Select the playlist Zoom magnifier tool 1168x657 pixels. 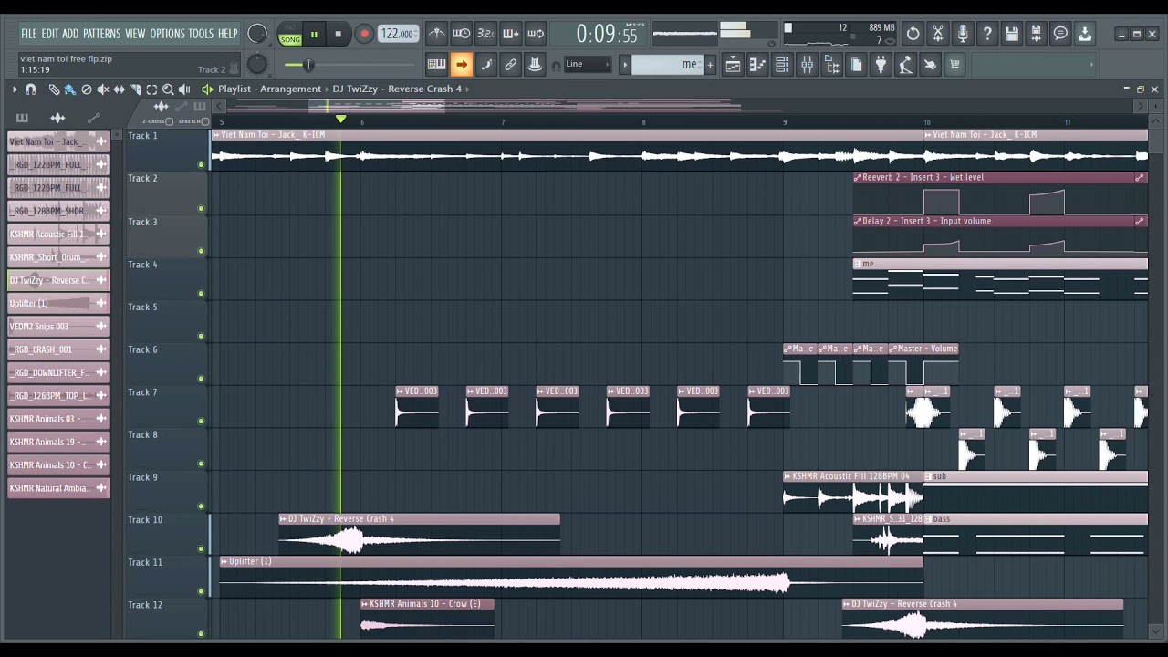click(168, 89)
